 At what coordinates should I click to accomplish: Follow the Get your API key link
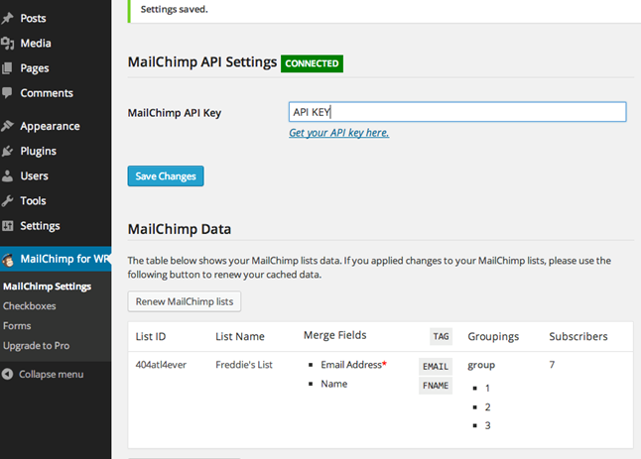click(x=339, y=133)
